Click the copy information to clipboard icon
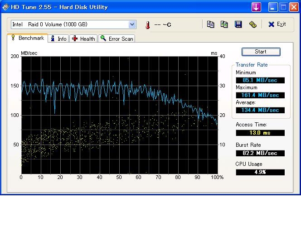Screen dimensions: 301x232 [211, 24]
